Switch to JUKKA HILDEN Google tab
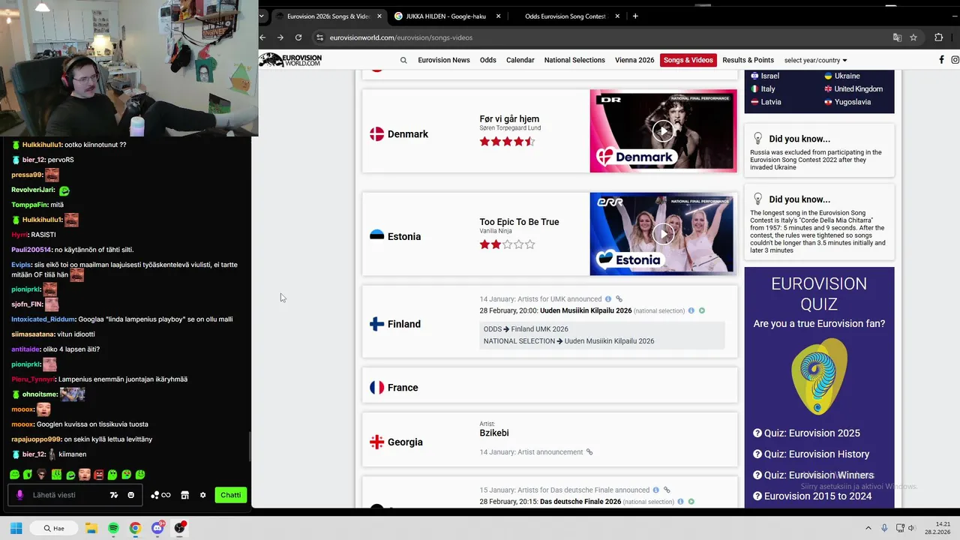The image size is (960, 540). point(445,16)
